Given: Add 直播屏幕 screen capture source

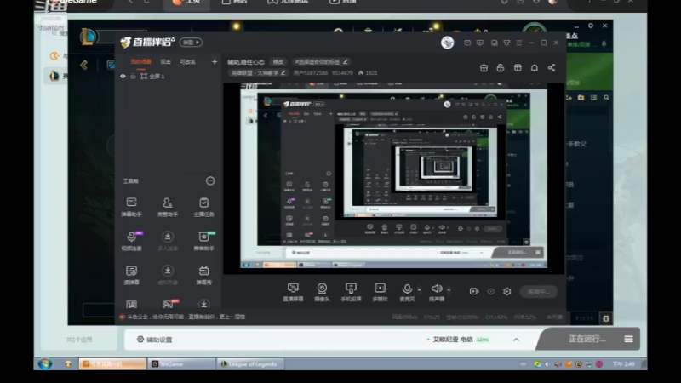Looking at the screenshot, I should pos(293,292).
